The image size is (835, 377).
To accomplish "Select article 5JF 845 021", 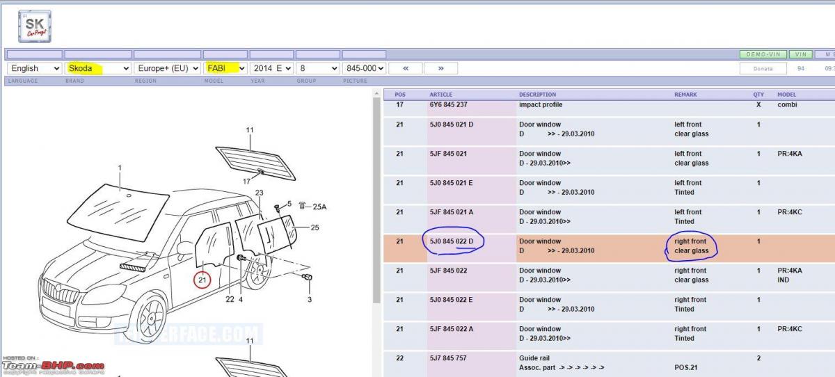I will point(448,154).
